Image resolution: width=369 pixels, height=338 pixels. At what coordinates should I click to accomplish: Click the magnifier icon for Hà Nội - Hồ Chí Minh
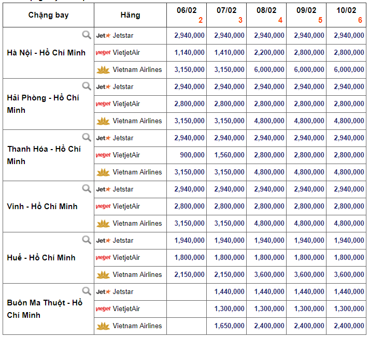[x=87, y=35]
